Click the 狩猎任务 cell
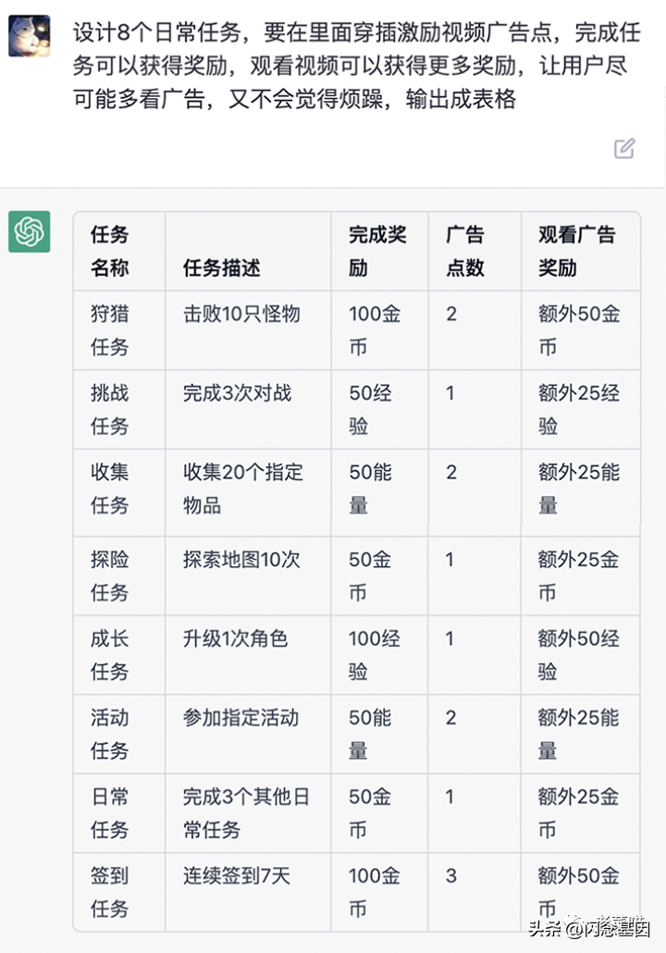 coord(110,330)
